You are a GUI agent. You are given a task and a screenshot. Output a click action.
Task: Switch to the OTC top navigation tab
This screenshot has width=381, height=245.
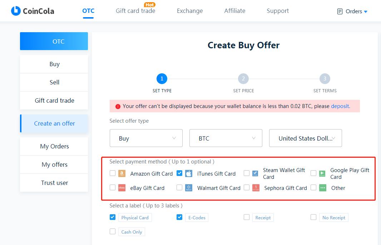coord(88,11)
